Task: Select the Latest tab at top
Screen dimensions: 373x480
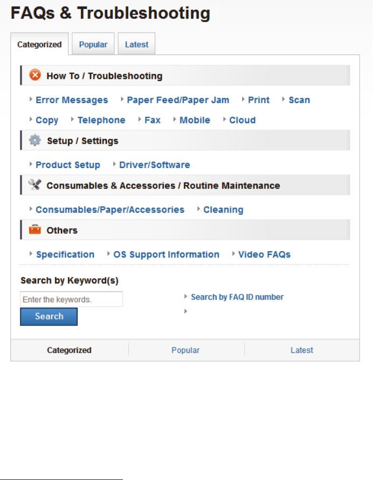Action: 136,45
